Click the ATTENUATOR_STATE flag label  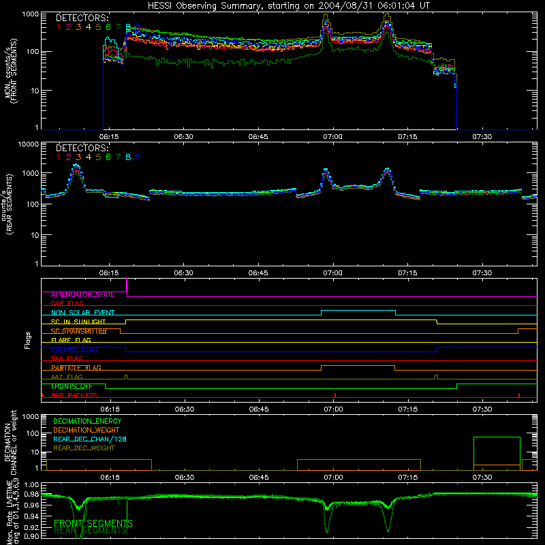[82, 295]
